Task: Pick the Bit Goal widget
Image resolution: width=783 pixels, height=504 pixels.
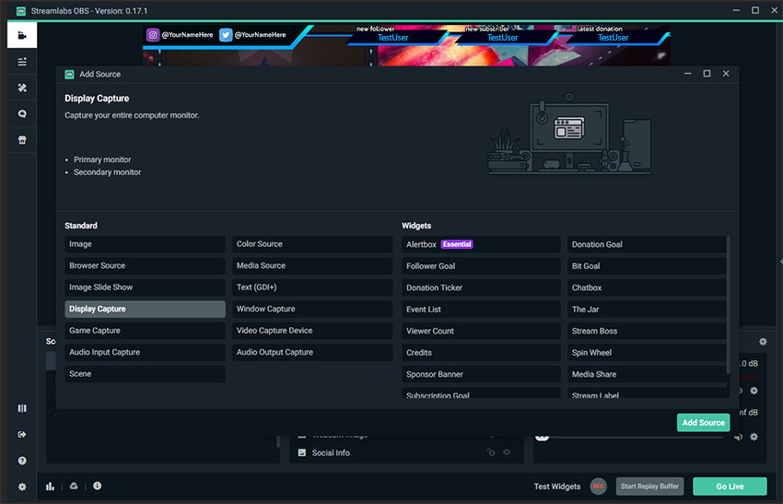Action: pos(647,266)
